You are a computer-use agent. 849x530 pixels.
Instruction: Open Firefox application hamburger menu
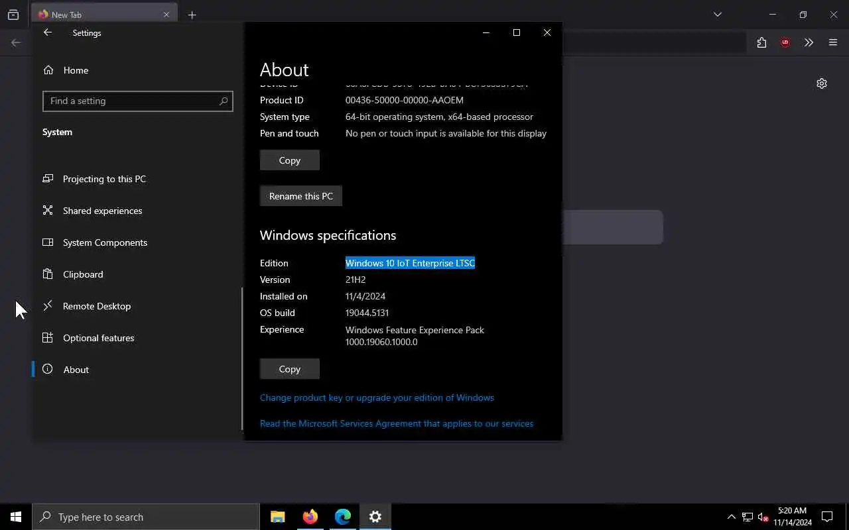click(833, 42)
